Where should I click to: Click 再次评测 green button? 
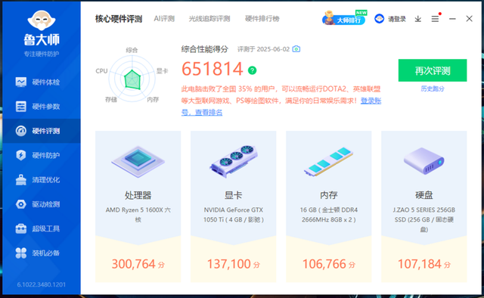(433, 70)
